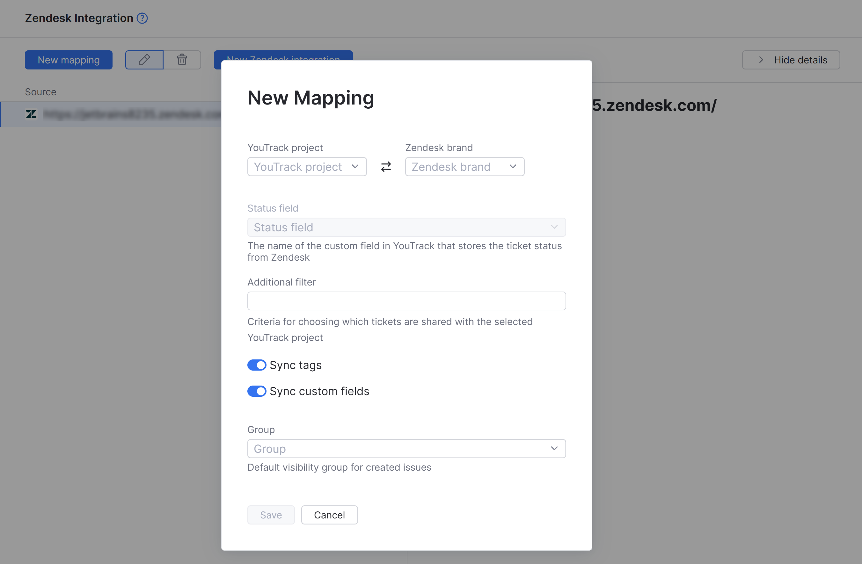Click inside the Additional filter input field
Viewport: 862px width, 564px height.
(406, 301)
